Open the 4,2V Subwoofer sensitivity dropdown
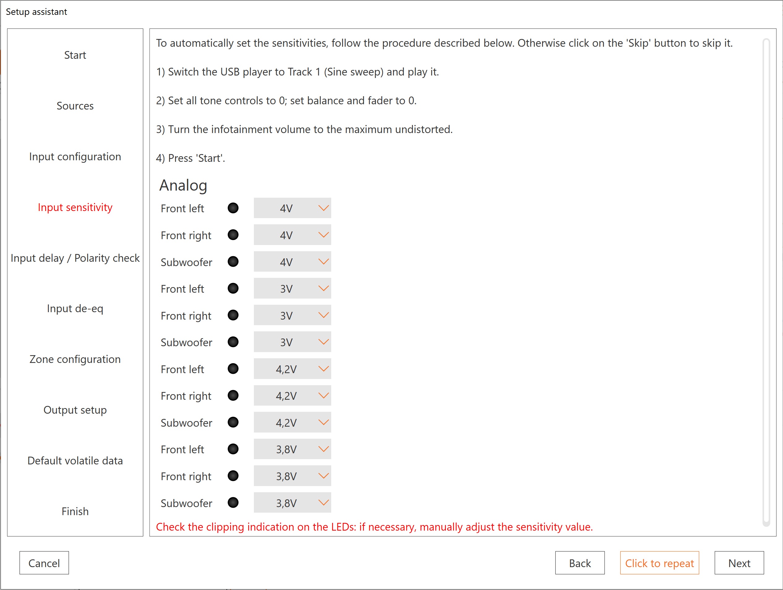Image resolution: width=783 pixels, height=590 pixels. click(x=292, y=422)
